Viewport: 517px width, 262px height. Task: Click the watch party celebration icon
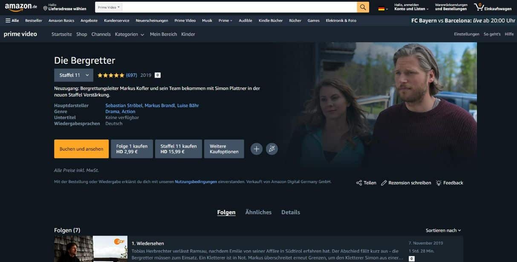click(272, 148)
